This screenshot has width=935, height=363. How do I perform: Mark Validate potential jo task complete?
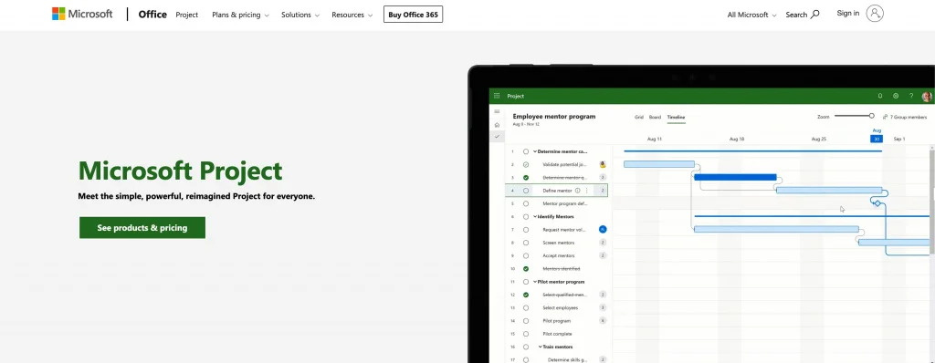[526, 164]
